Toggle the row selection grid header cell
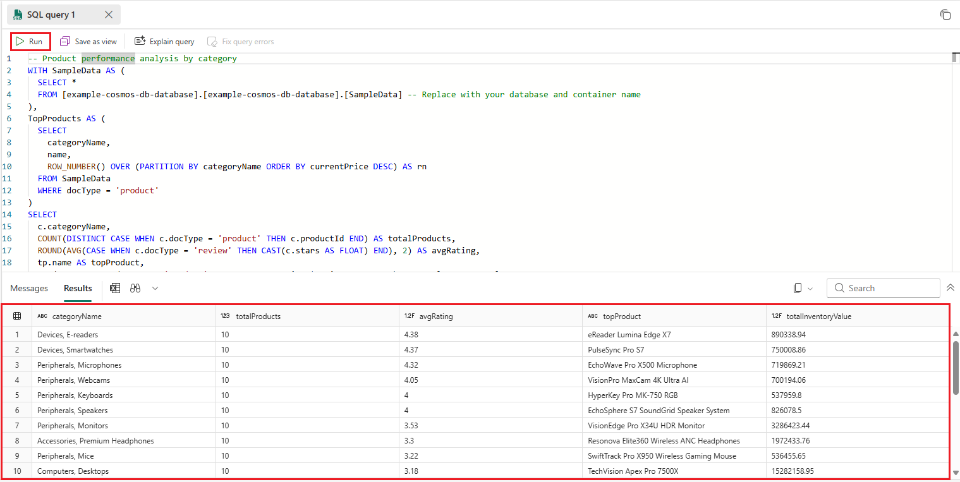The image size is (960, 482). click(18, 316)
